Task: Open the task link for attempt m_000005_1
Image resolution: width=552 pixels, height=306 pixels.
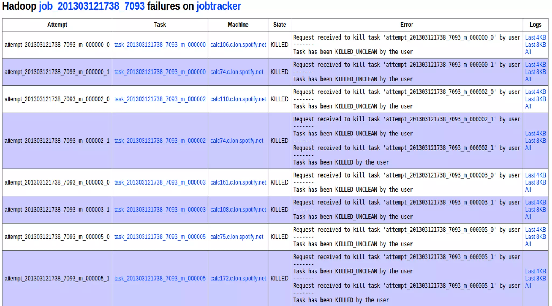Action: (x=160, y=279)
